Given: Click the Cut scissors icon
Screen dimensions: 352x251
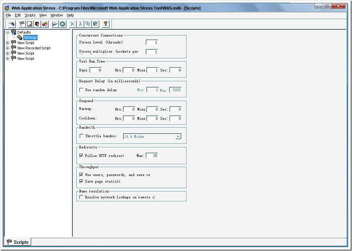Looking at the screenshot, I should (x=80, y=24).
